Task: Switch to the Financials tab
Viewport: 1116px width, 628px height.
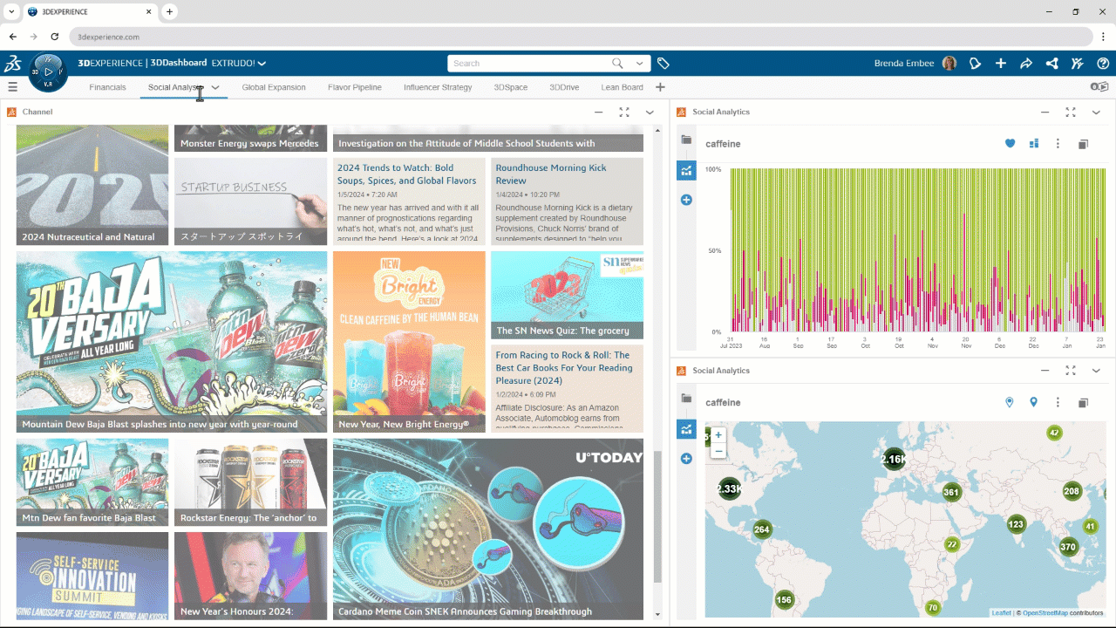Action: point(107,87)
